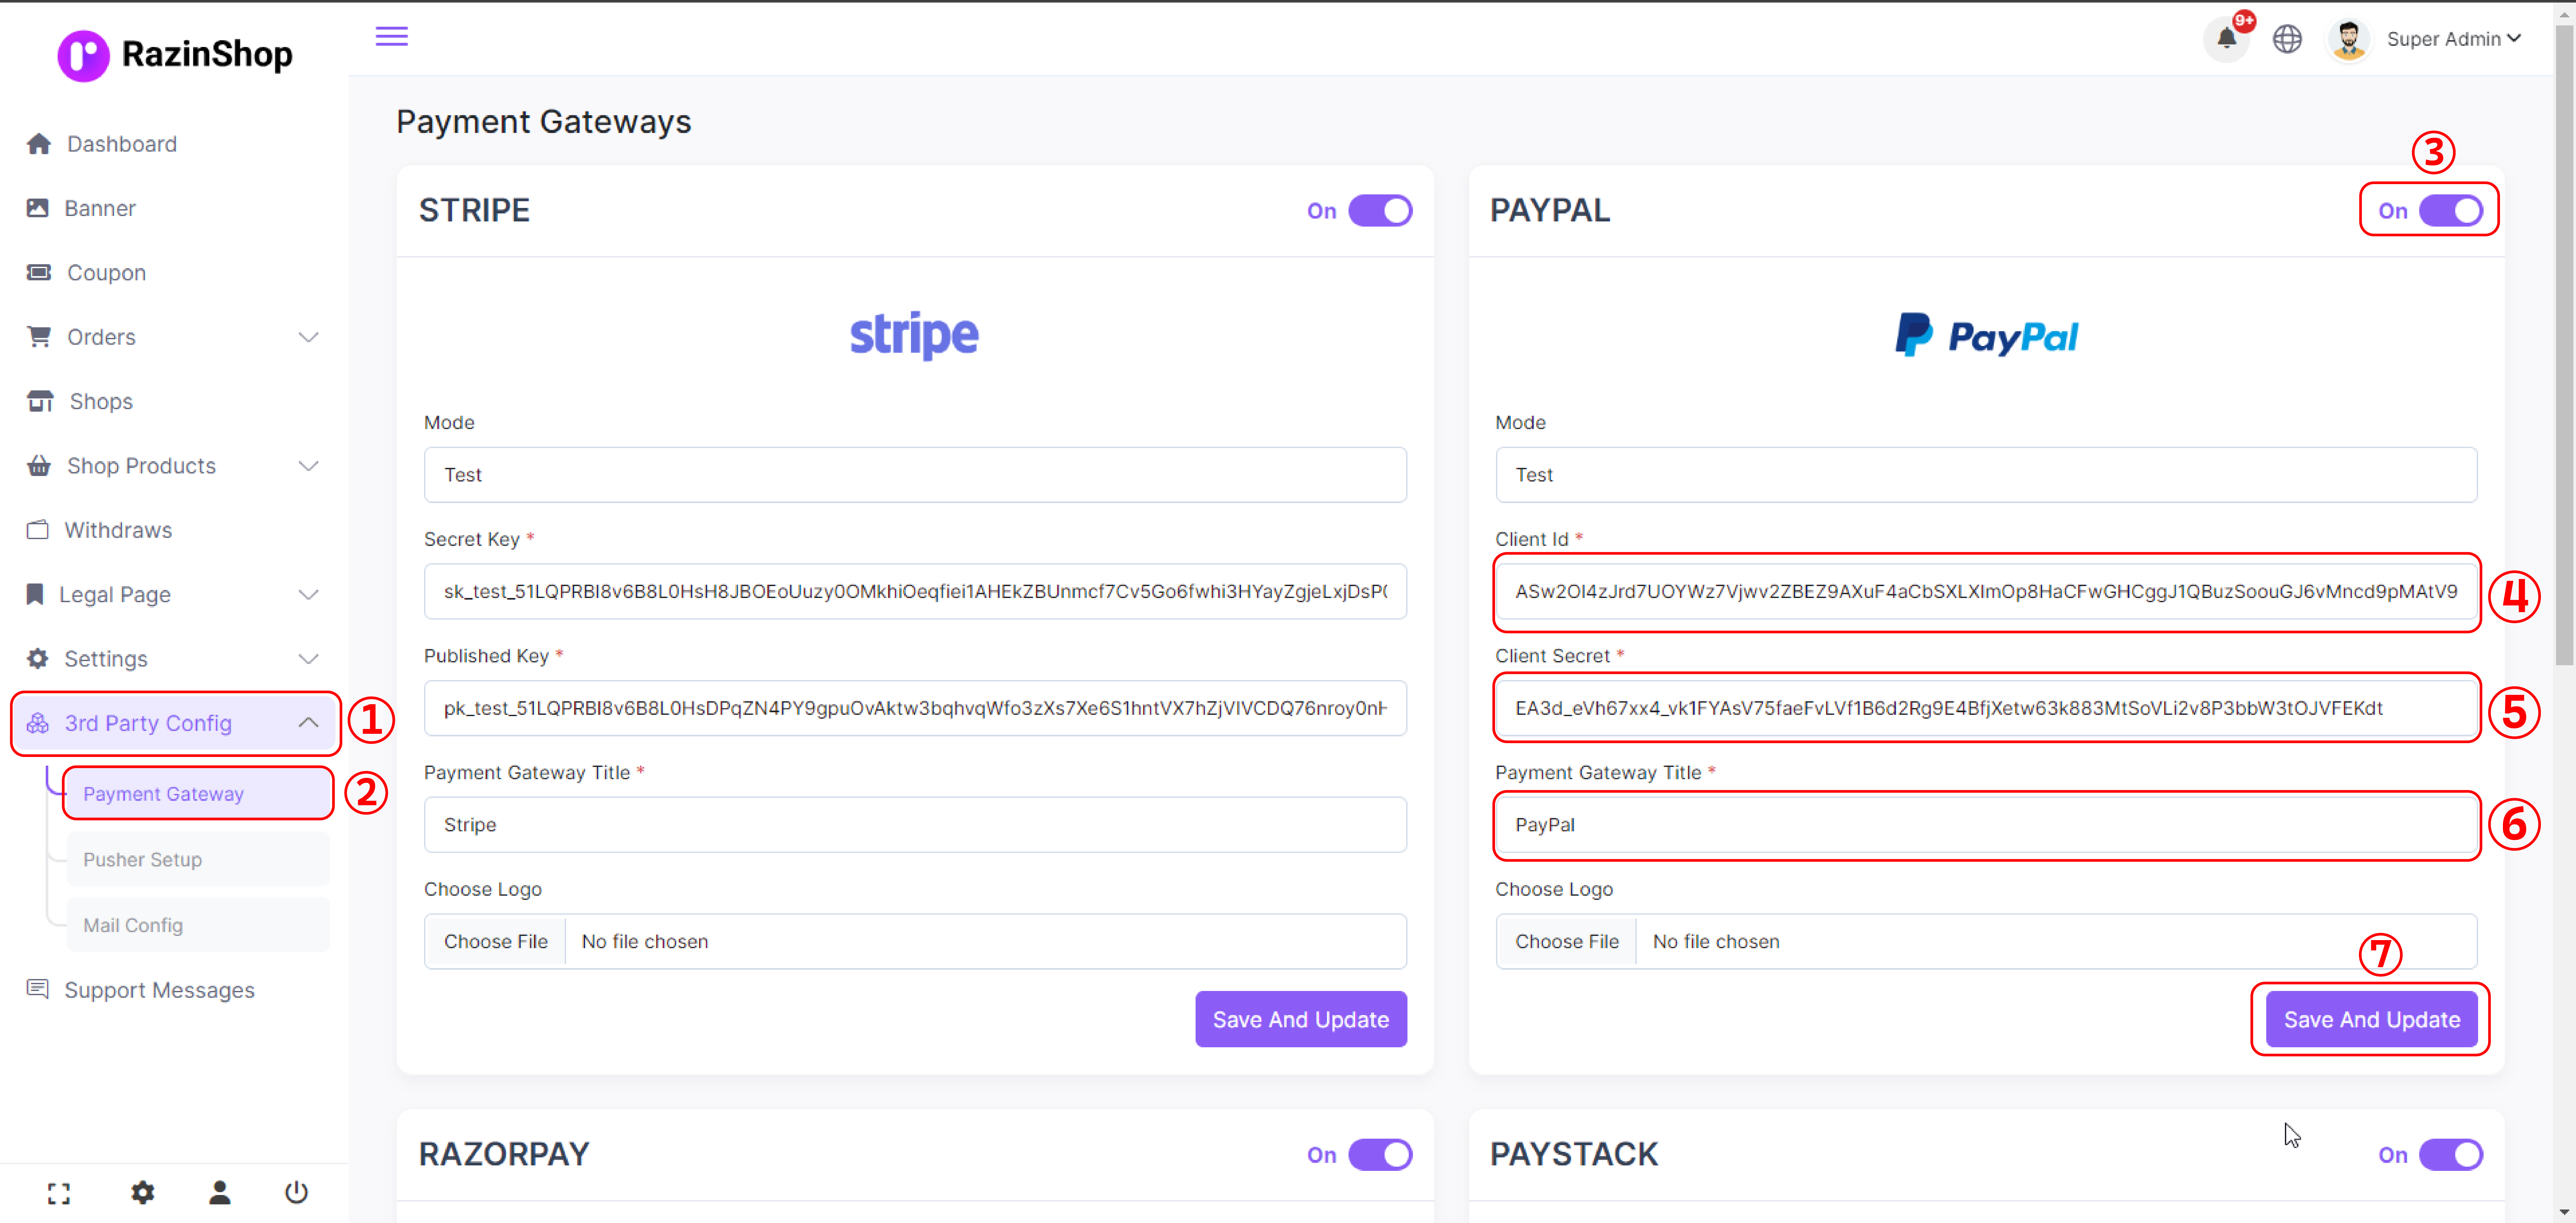Click the Support Messages chat icon
The width and height of the screenshot is (2576, 1223).
tap(38, 989)
